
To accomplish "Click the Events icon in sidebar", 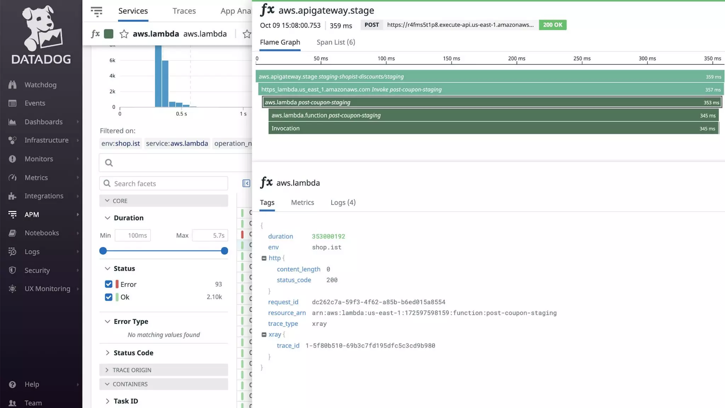I will coord(12,103).
